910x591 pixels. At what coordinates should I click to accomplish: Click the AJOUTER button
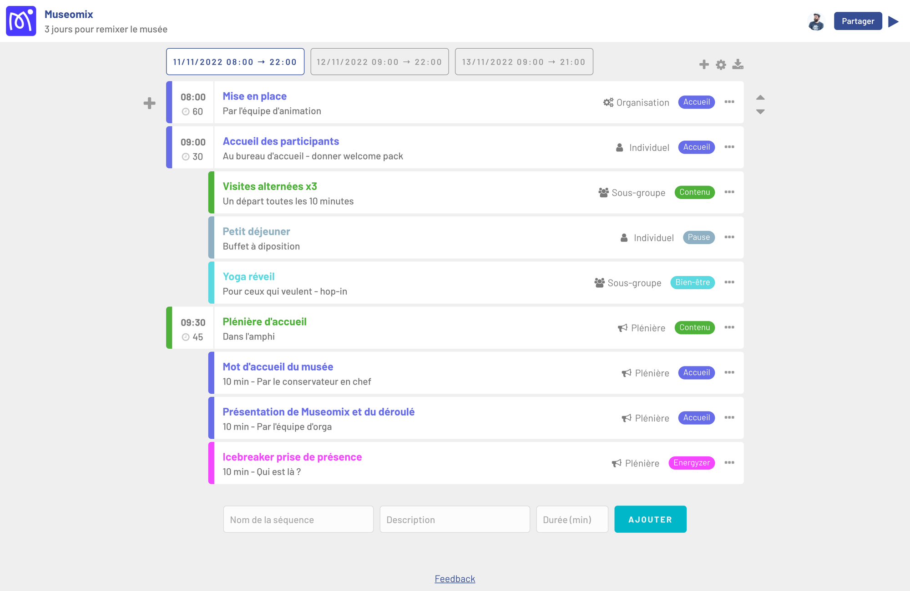click(650, 519)
